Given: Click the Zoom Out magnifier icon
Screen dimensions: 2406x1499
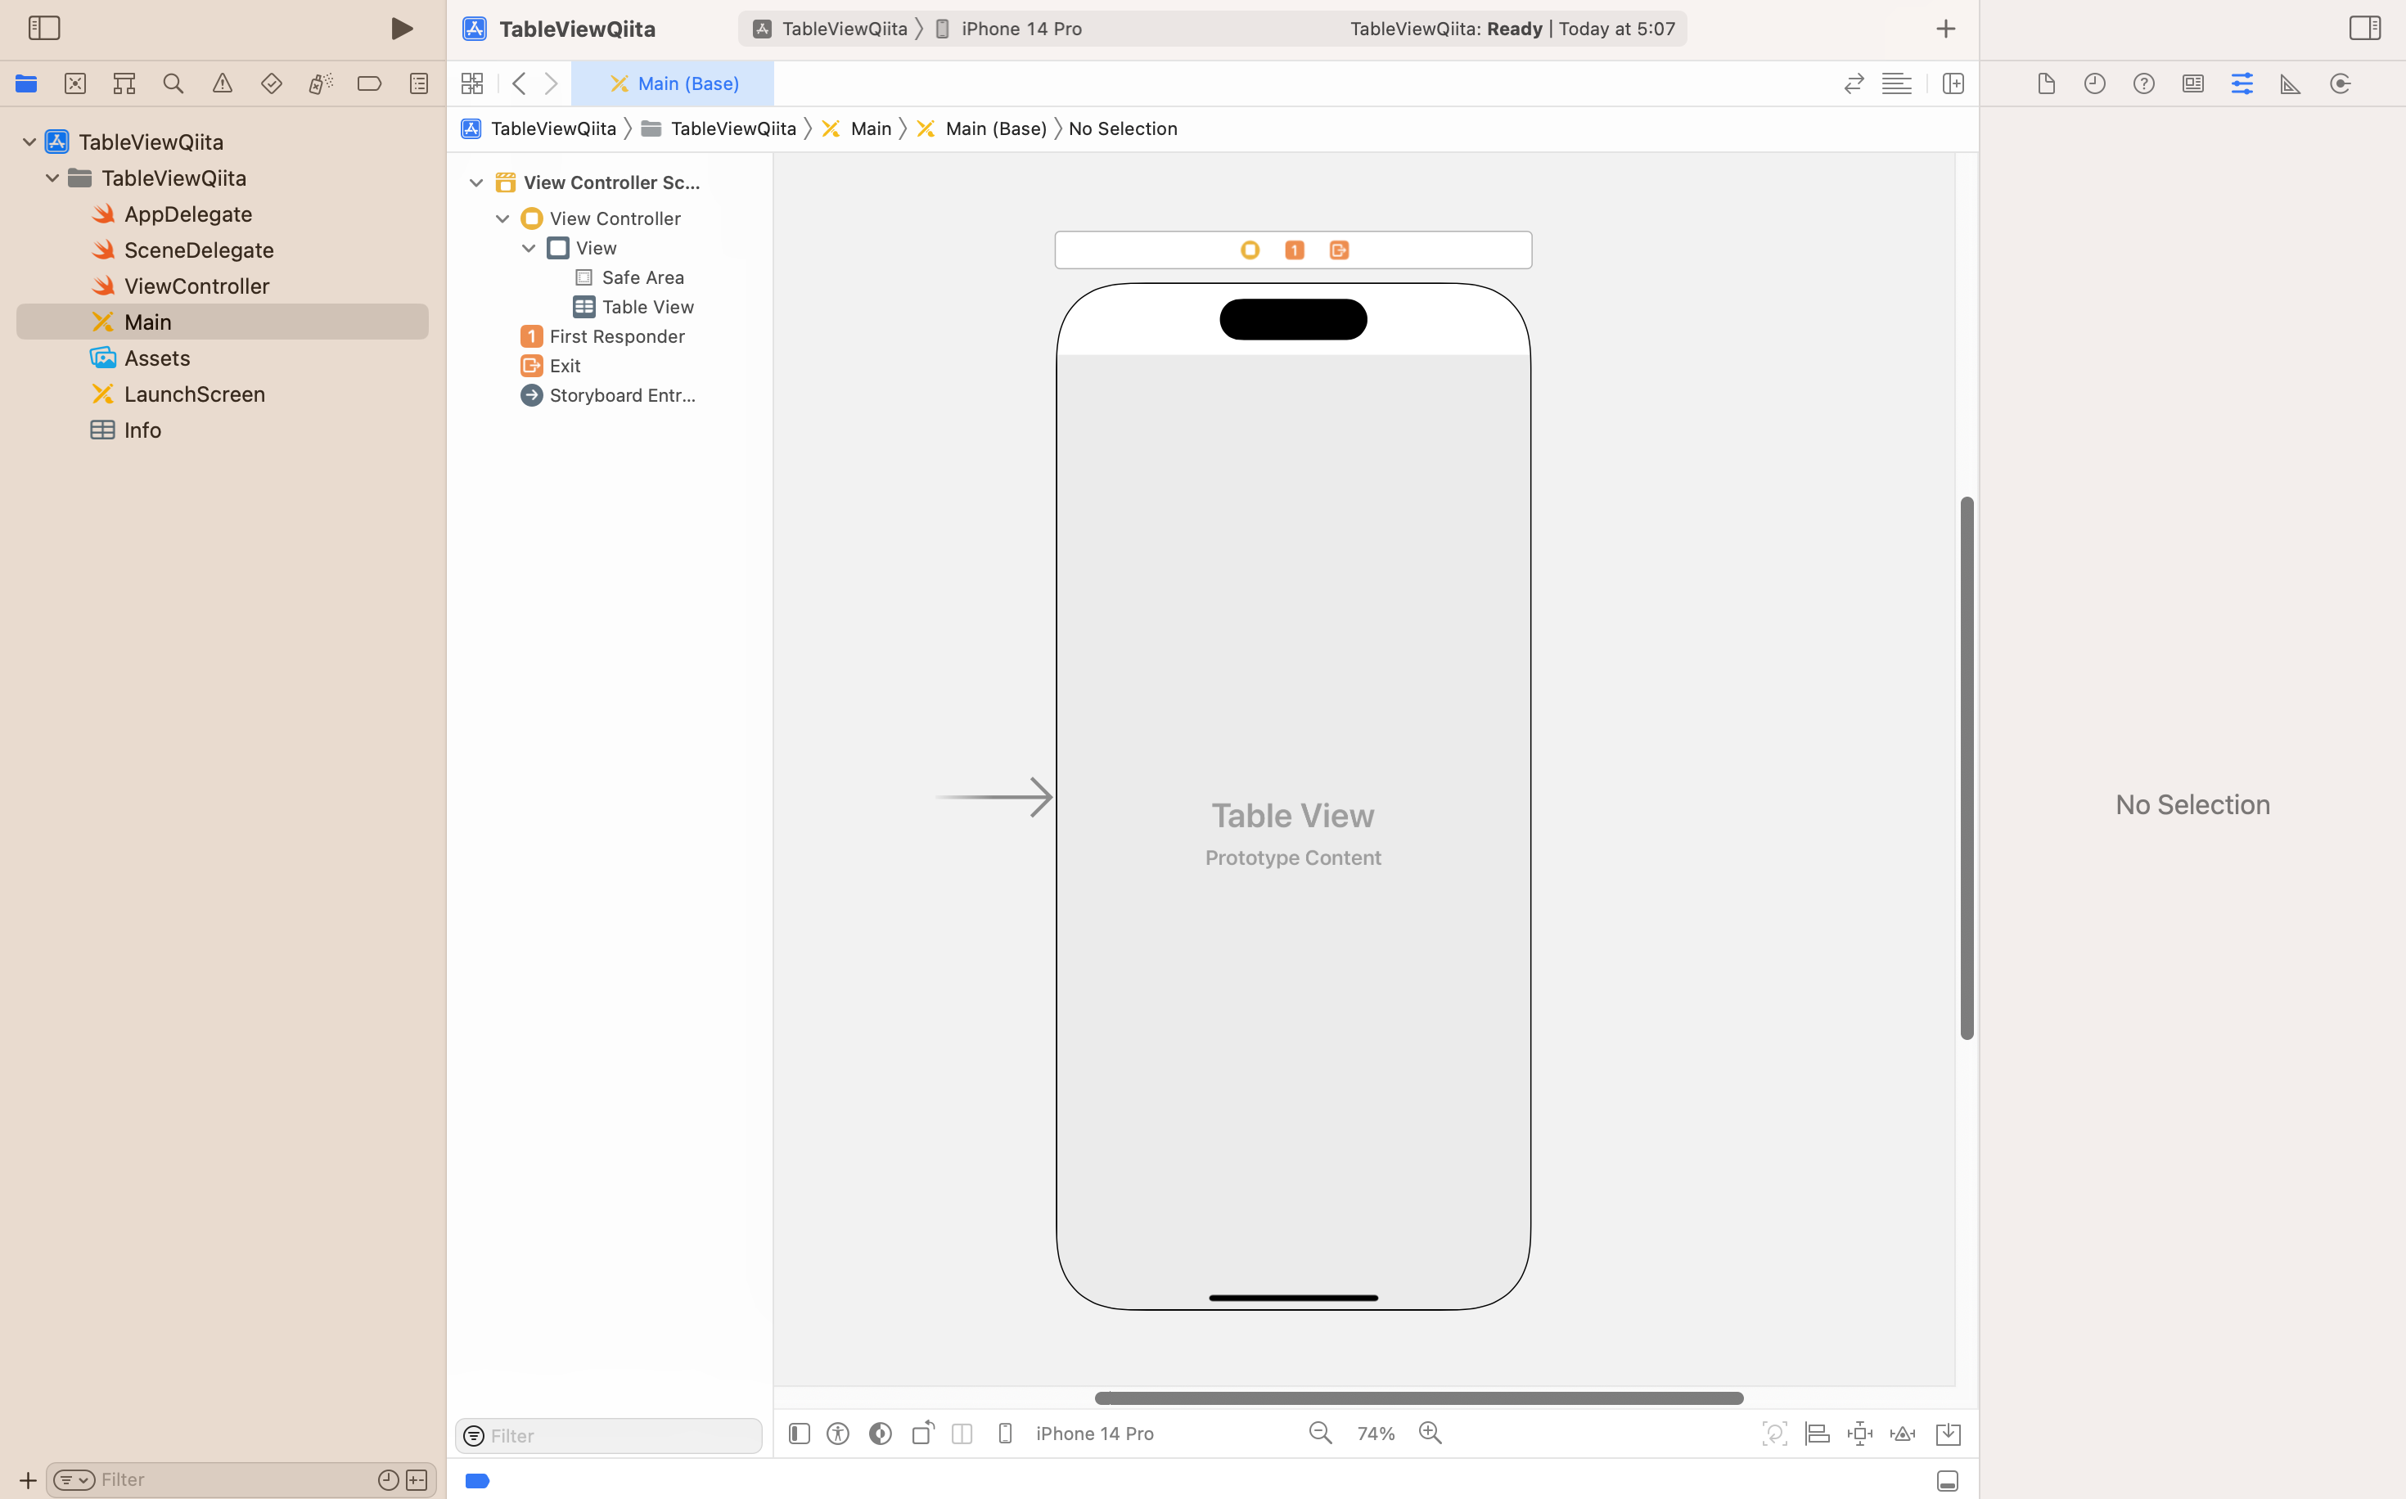Looking at the screenshot, I should [1319, 1433].
